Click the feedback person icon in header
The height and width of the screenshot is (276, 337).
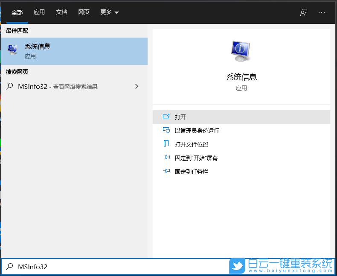(x=304, y=12)
